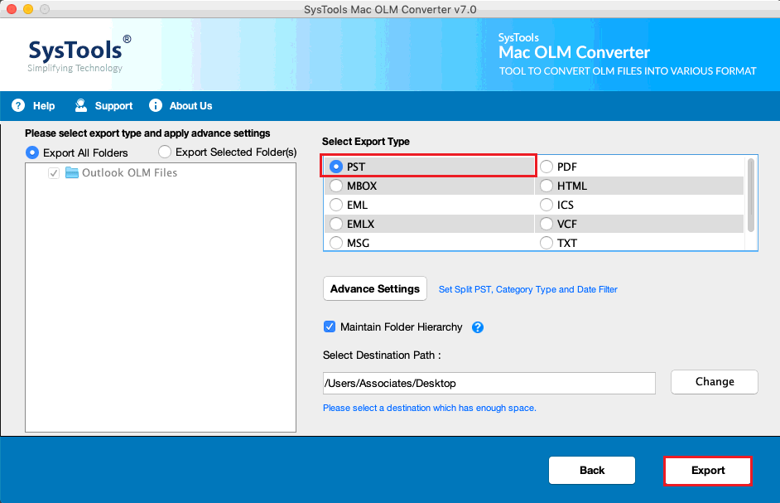Choose VCF export type

click(546, 224)
